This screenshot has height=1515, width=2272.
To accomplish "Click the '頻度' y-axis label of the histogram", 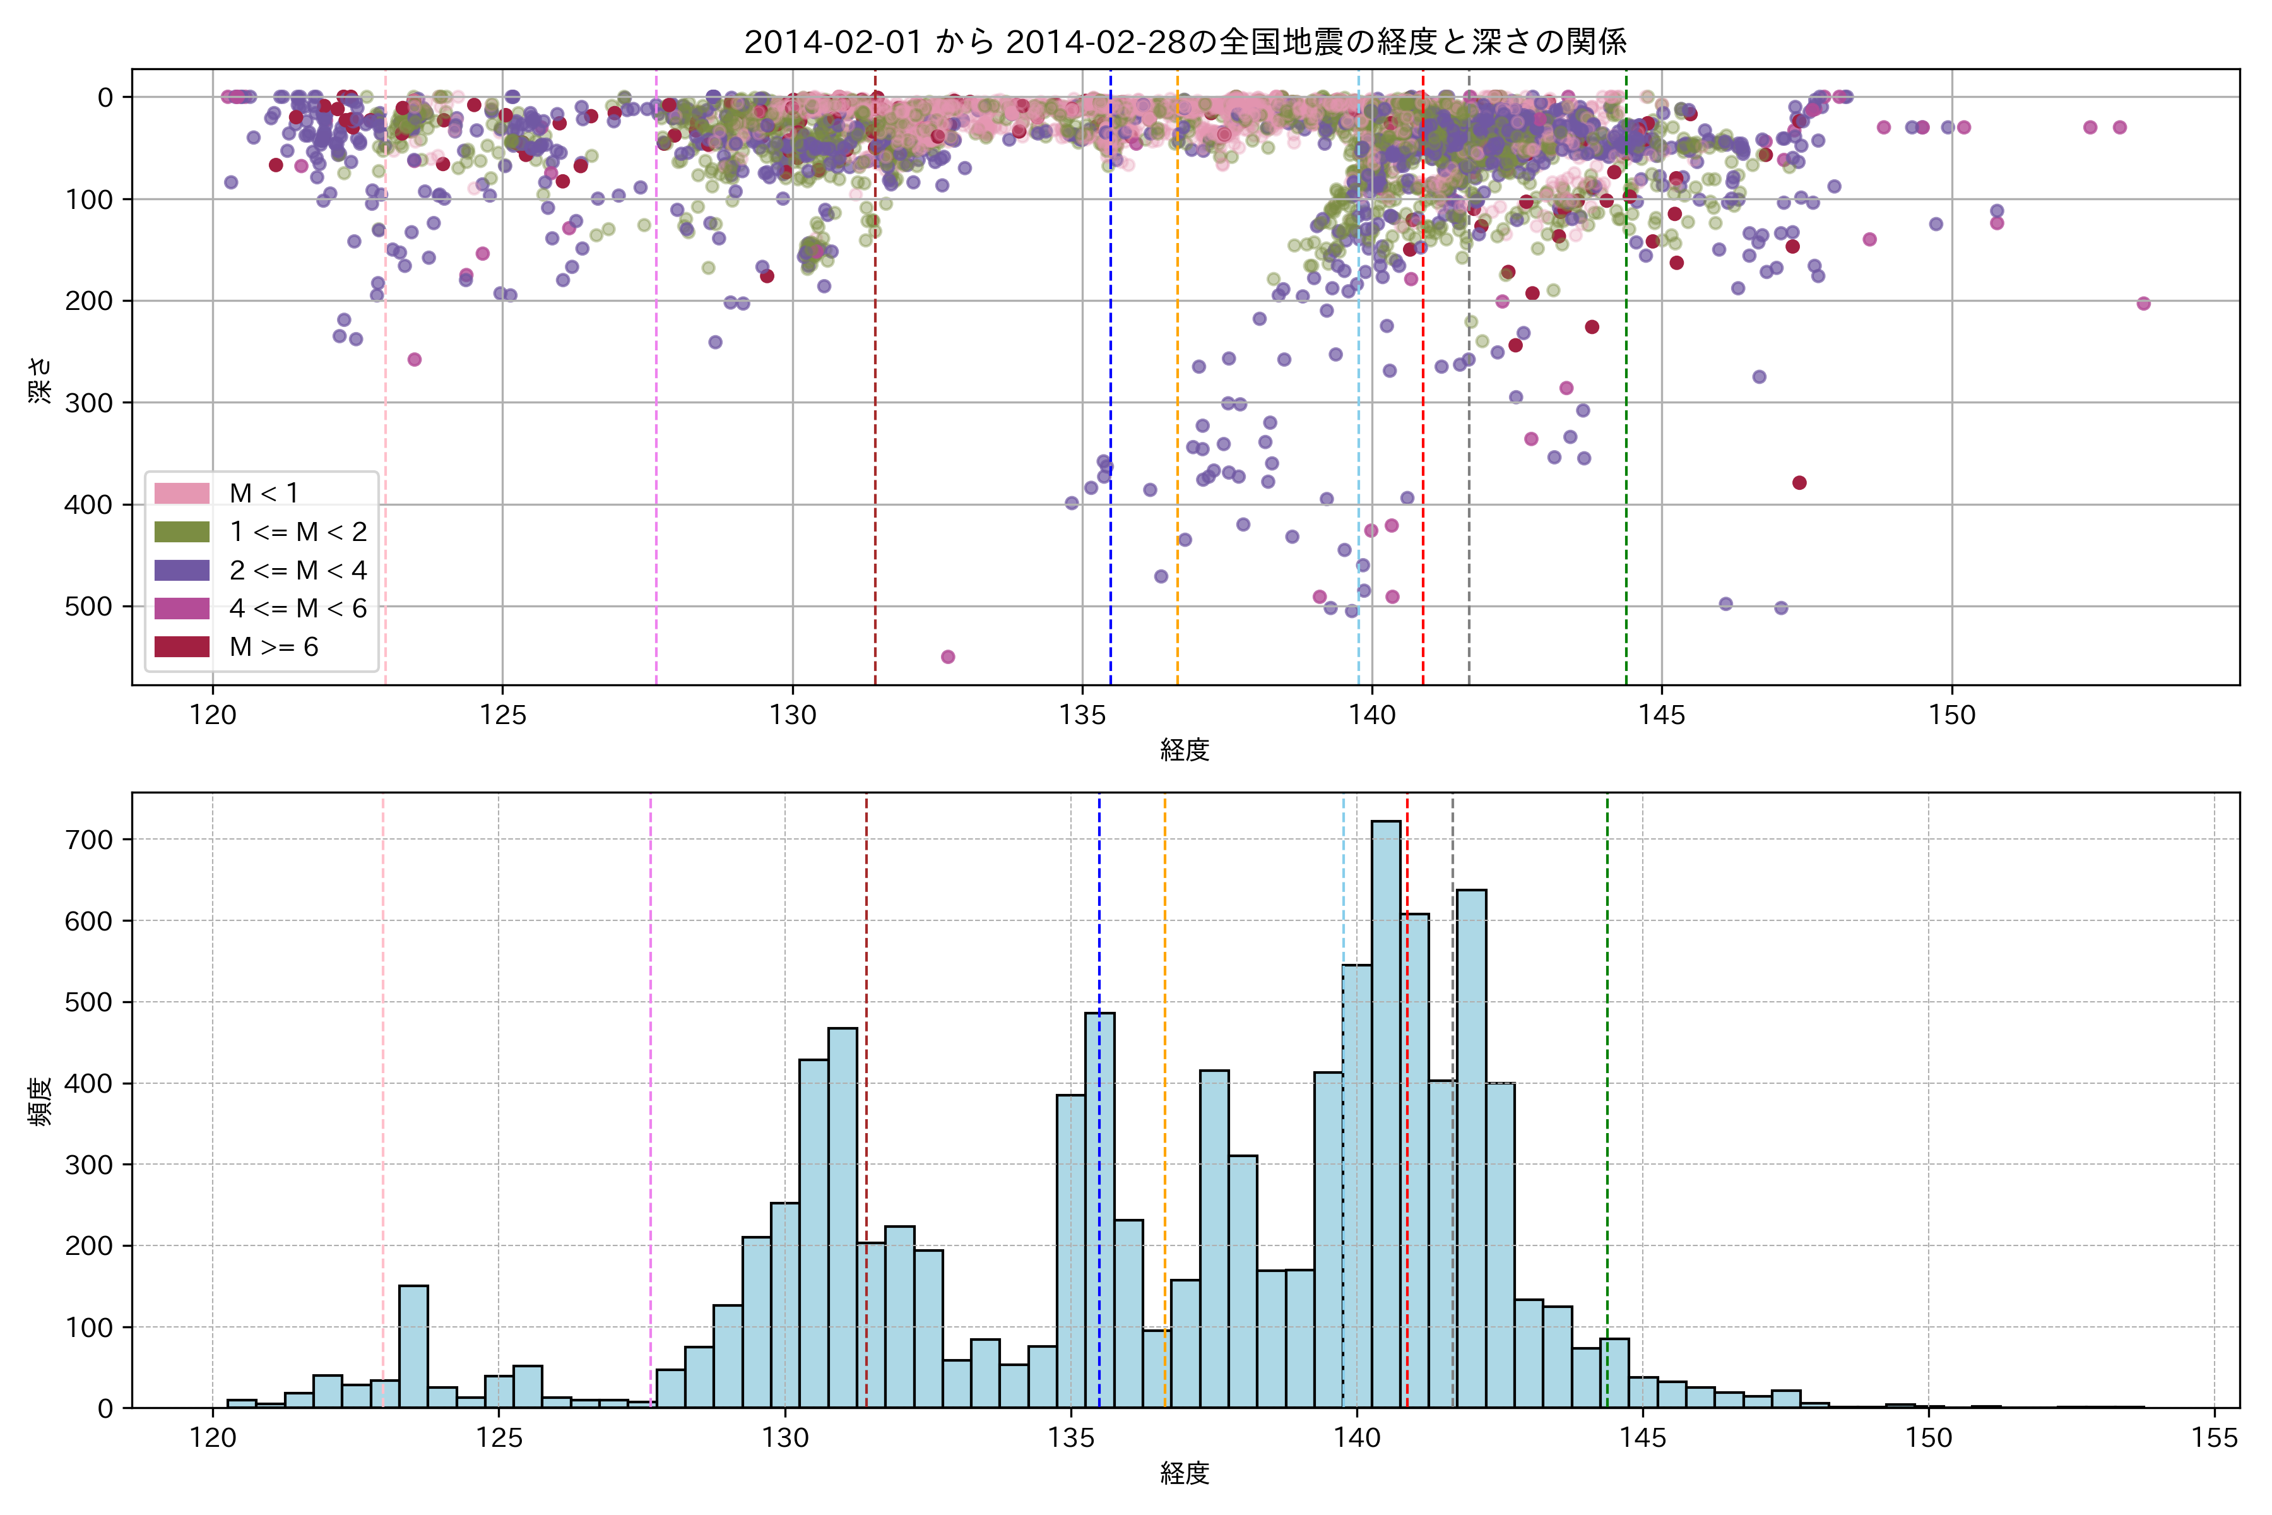I will [x=40, y=1102].
